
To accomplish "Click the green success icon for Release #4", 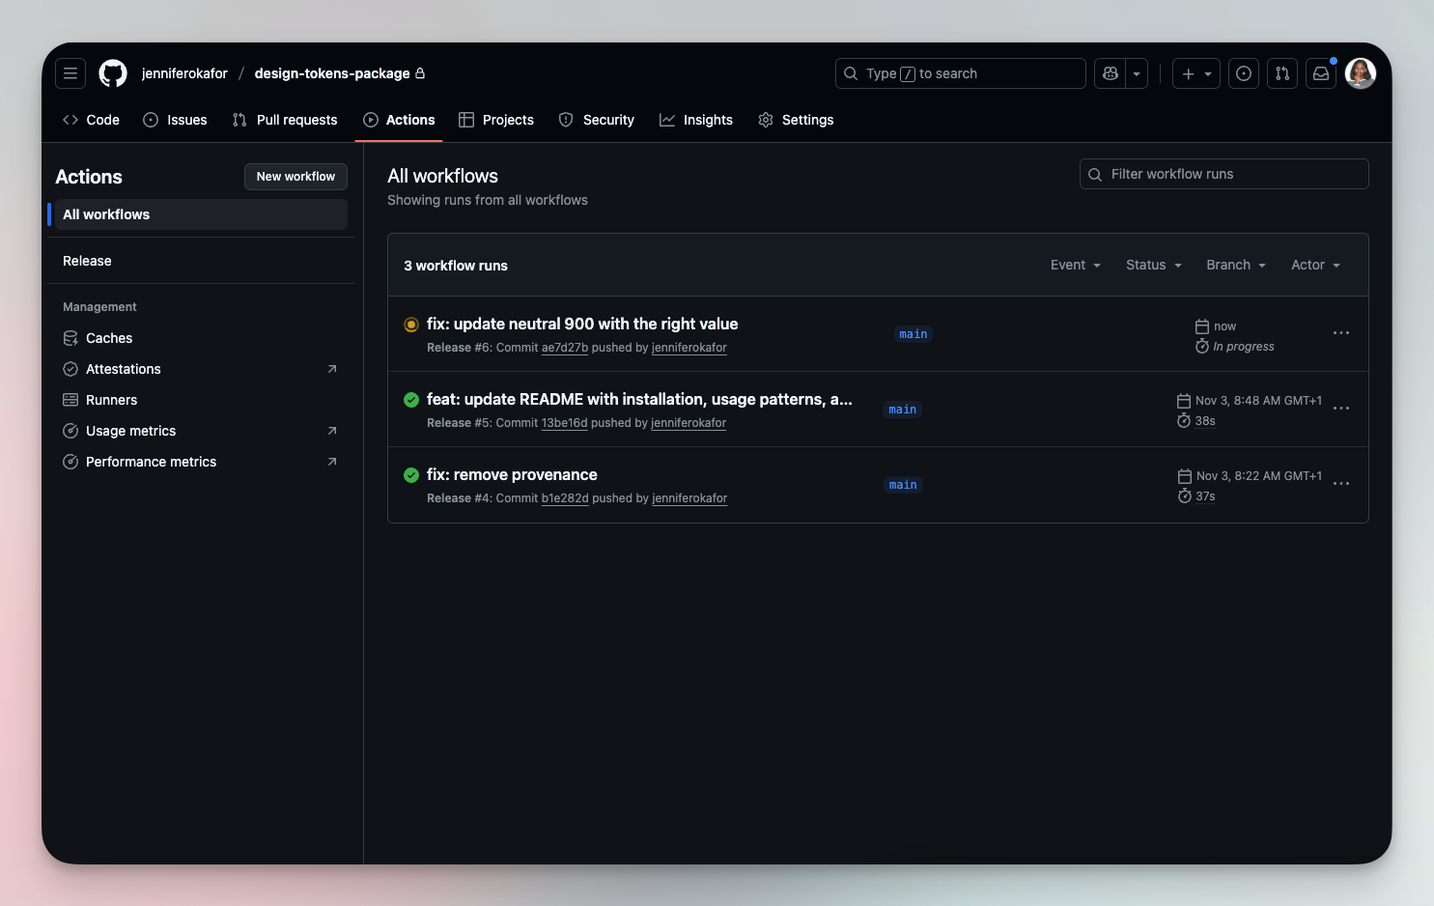I will 411,475.
